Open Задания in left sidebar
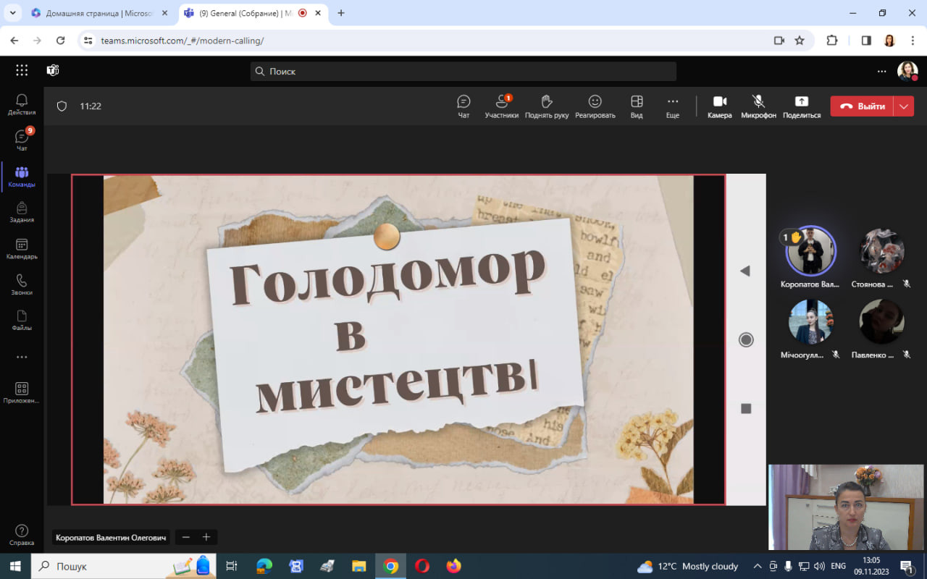This screenshot has width=927, height=579. pos(22,212)
